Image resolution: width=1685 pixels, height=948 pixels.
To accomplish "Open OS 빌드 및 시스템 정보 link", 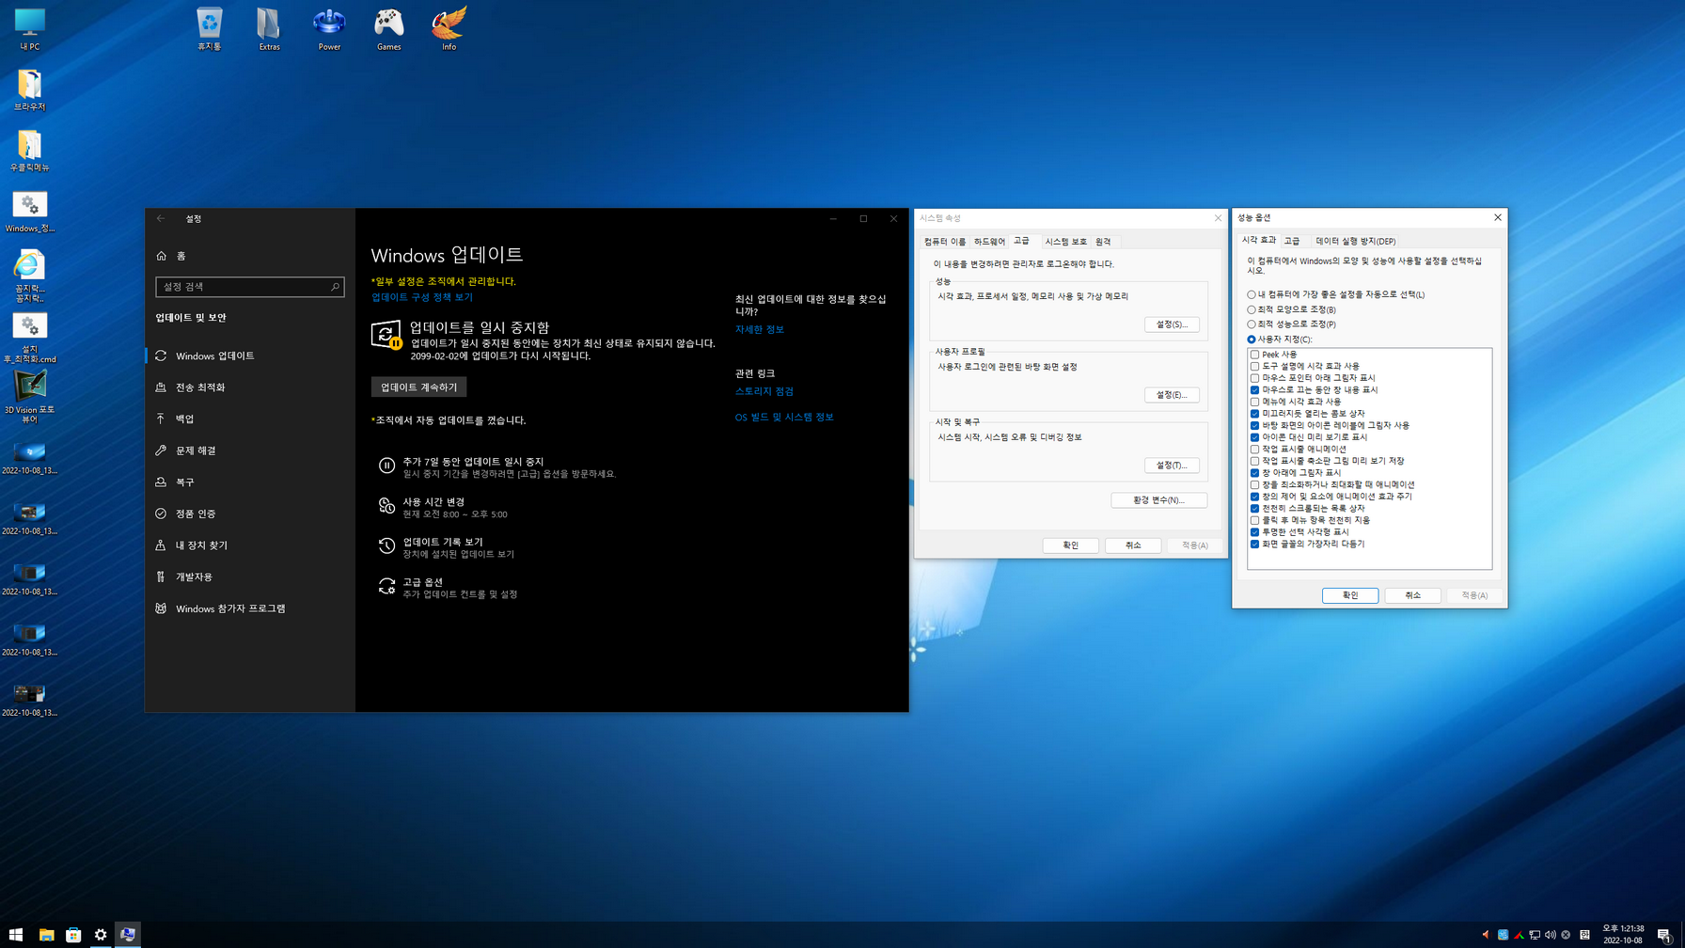I will [784, 418].
